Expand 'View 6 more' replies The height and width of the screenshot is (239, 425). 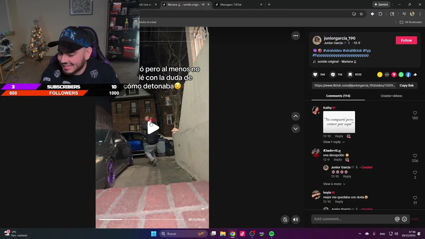(x=334, y=184)
